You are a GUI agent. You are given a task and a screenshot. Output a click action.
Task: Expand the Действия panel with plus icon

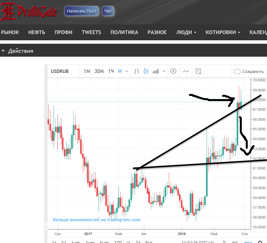pos(17,51)
